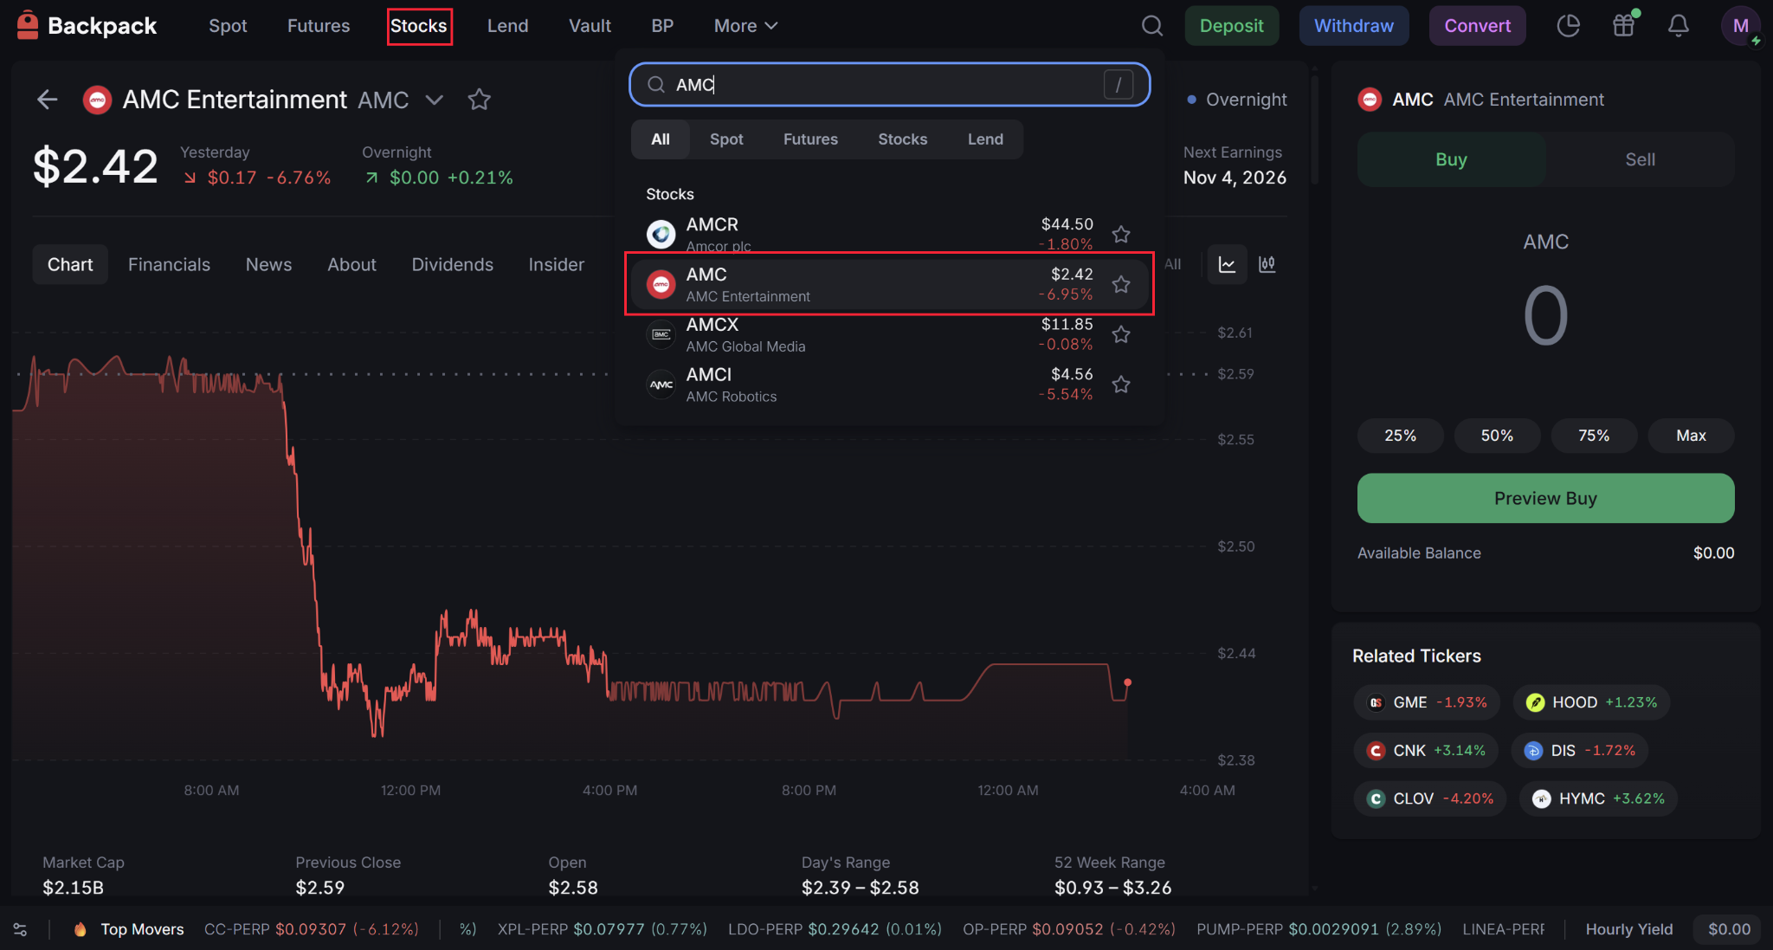Toggle the AMCR favorite star
The height and width of the screenshot is (950, 1773).
tap(1121, 234)
